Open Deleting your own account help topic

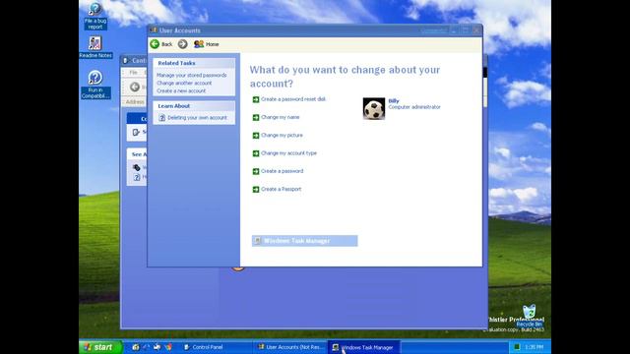click(197, 118)
